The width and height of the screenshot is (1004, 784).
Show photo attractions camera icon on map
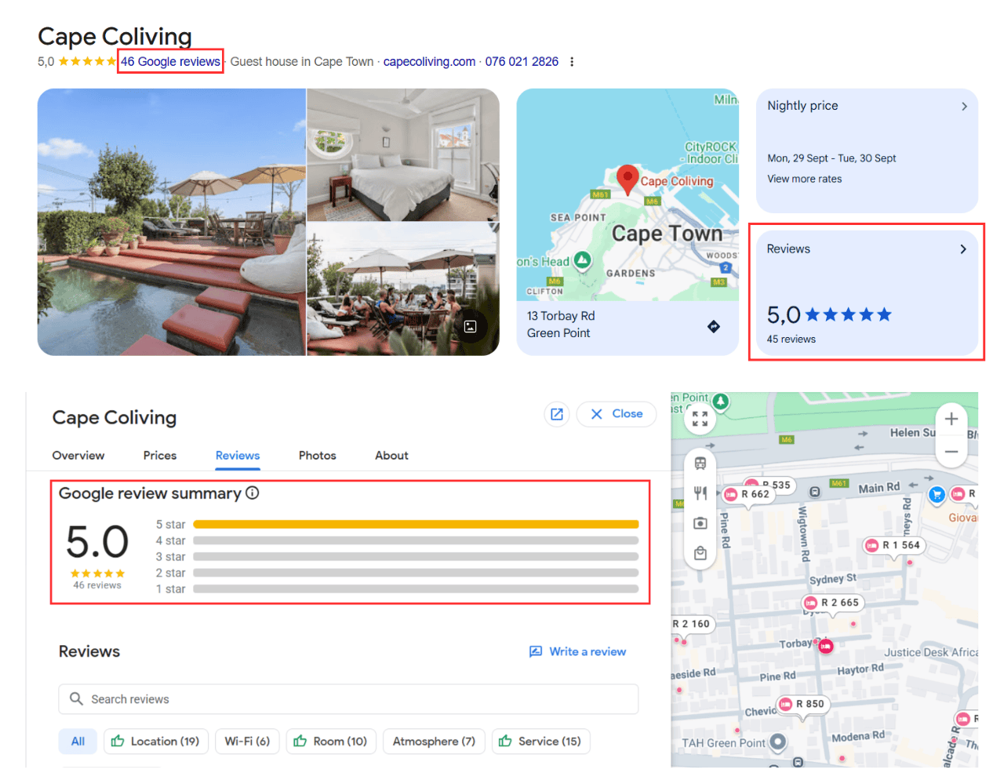click(x=700, y=523)
